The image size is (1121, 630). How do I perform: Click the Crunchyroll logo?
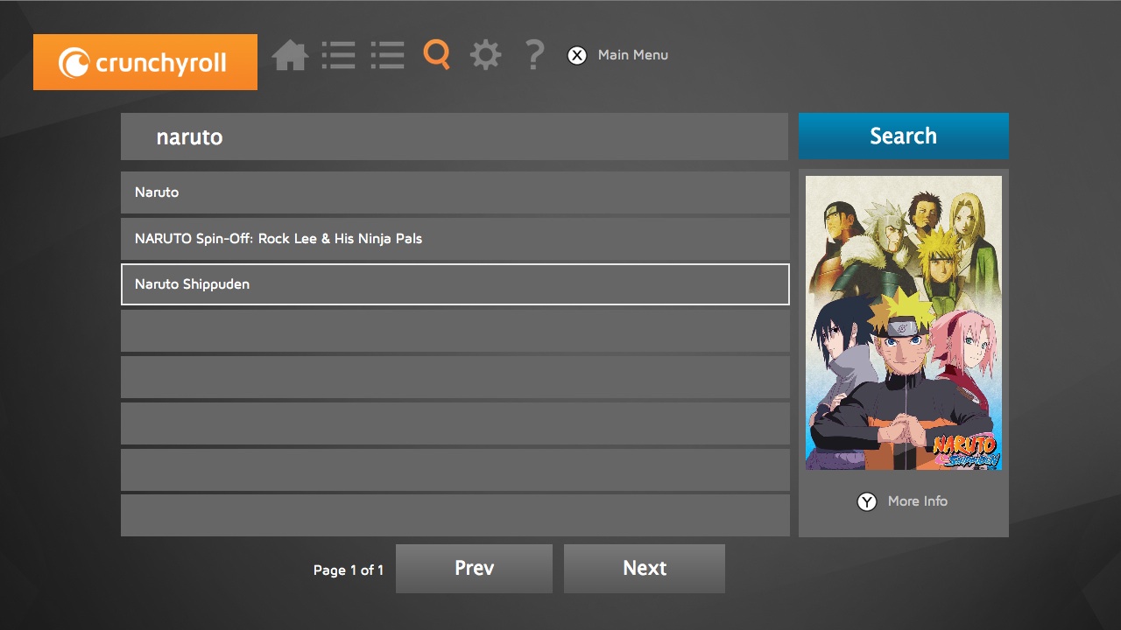[x=145, y=62]
